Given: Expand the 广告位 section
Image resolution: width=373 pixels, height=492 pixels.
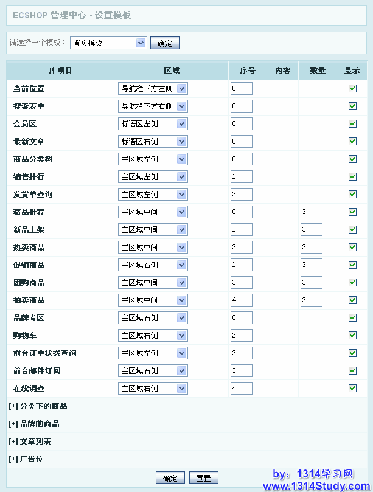Looking at the screenshot, I should pyautogui.click(x=26, y=459).
